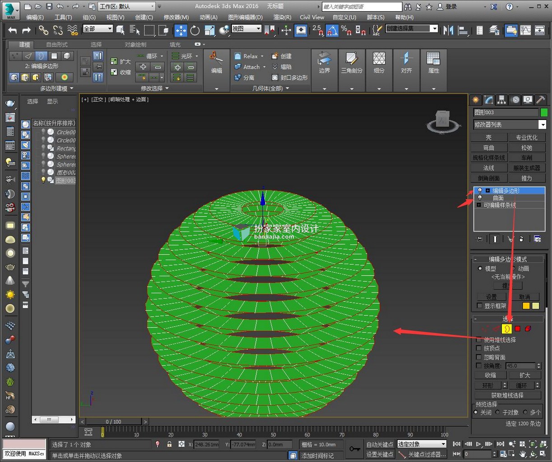Select Polygon sub-object level red square
Image resolution: width=552 pixels, height=462 pixels.
point(518,329)
